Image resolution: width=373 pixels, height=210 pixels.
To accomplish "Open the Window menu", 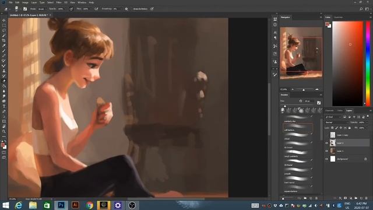I will (82, 2).
